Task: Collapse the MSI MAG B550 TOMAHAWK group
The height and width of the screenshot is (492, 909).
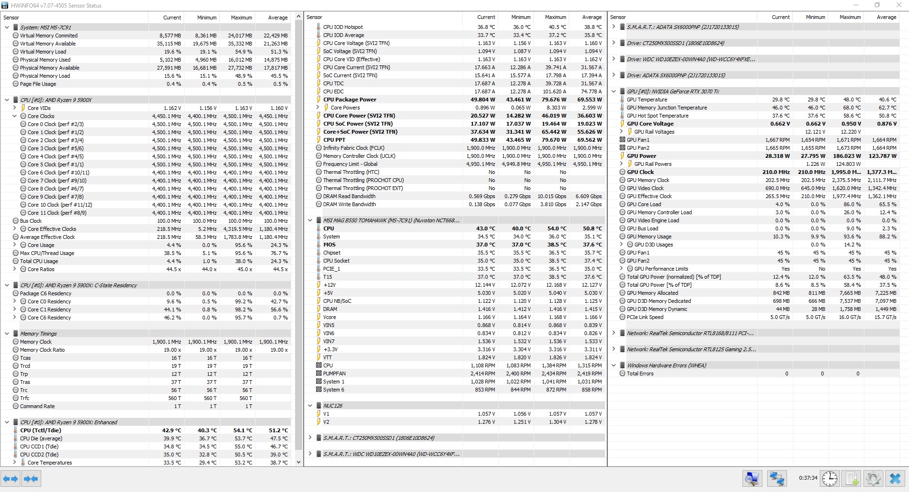Action: (x=310, y=220)
